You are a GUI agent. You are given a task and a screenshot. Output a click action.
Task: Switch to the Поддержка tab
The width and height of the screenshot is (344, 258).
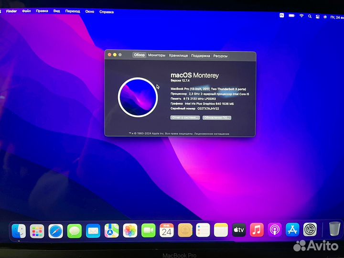click(x=200, y=56)
